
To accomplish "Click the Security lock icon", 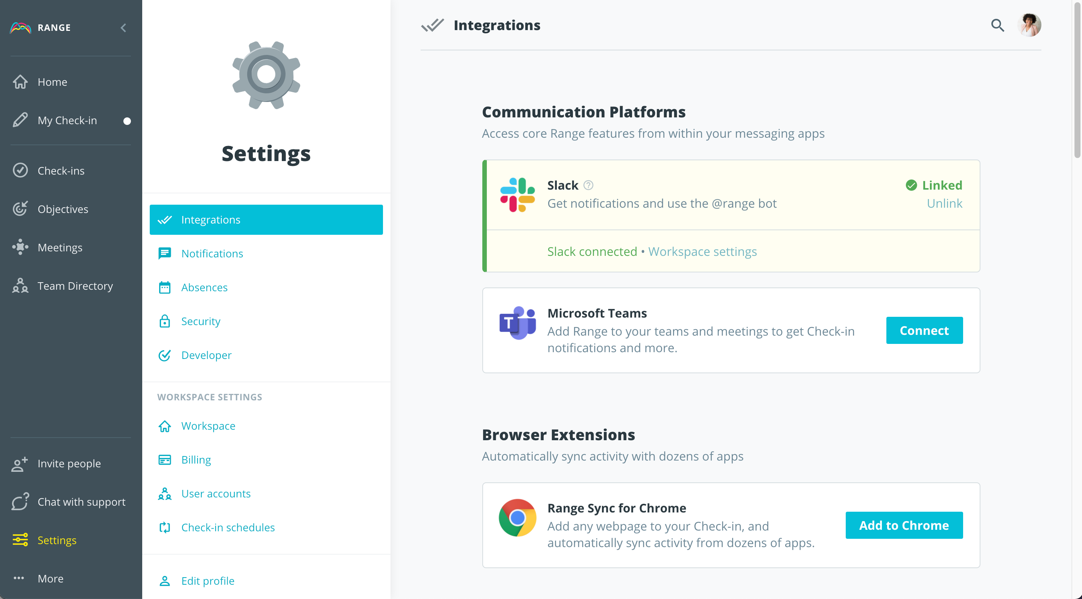I will (x=165, y=321).
